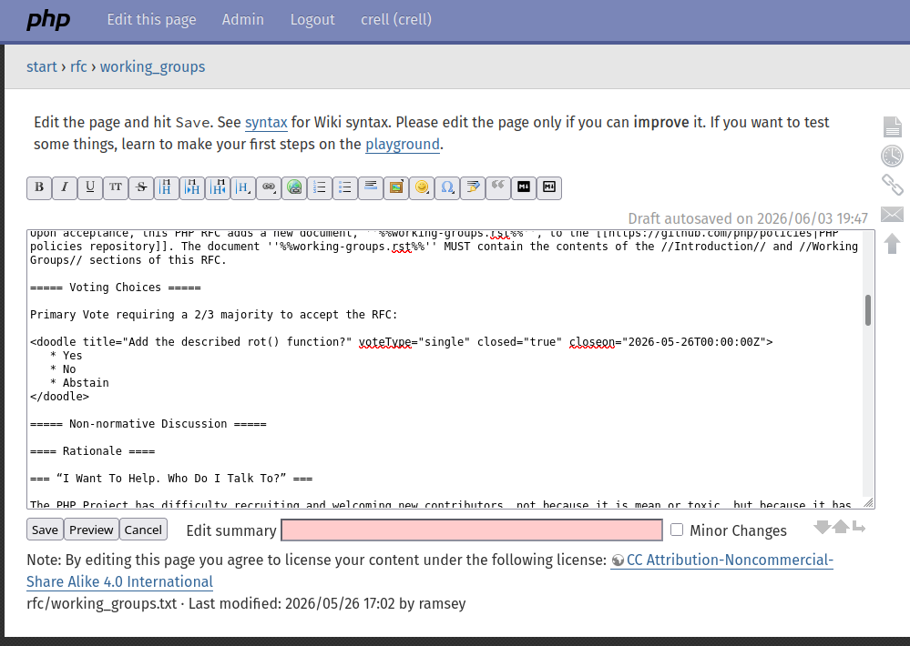Check the Minor Changes checkbox

click(x=677, y=530)
